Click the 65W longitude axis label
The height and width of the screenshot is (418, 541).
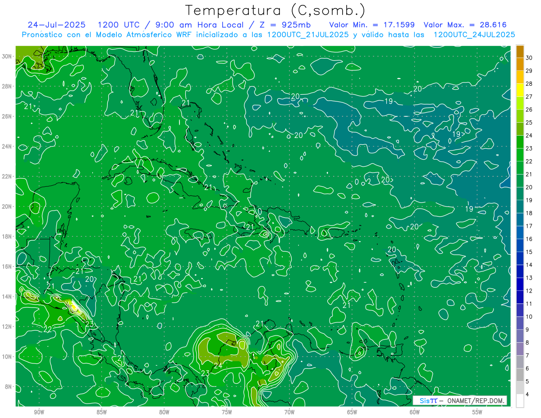pyautogui.click(x=352, y=413)
